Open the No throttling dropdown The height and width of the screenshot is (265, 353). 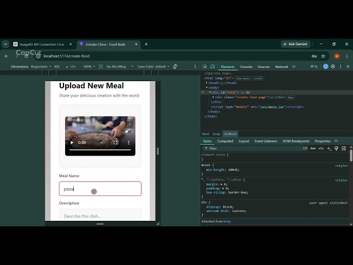(x=120, y=66)
